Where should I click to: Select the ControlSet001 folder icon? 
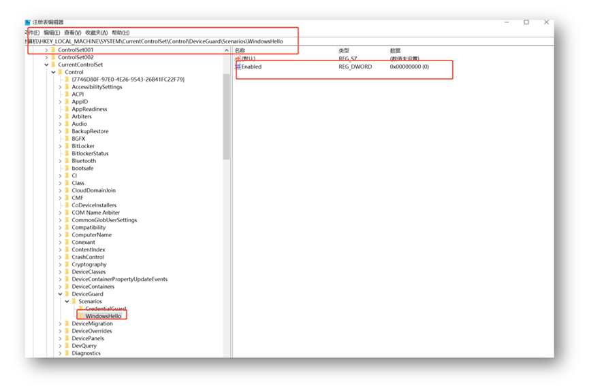tap(53, 50)
